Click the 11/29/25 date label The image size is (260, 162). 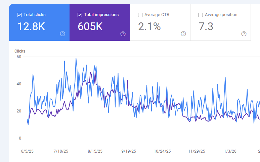(x=197, y=151)
